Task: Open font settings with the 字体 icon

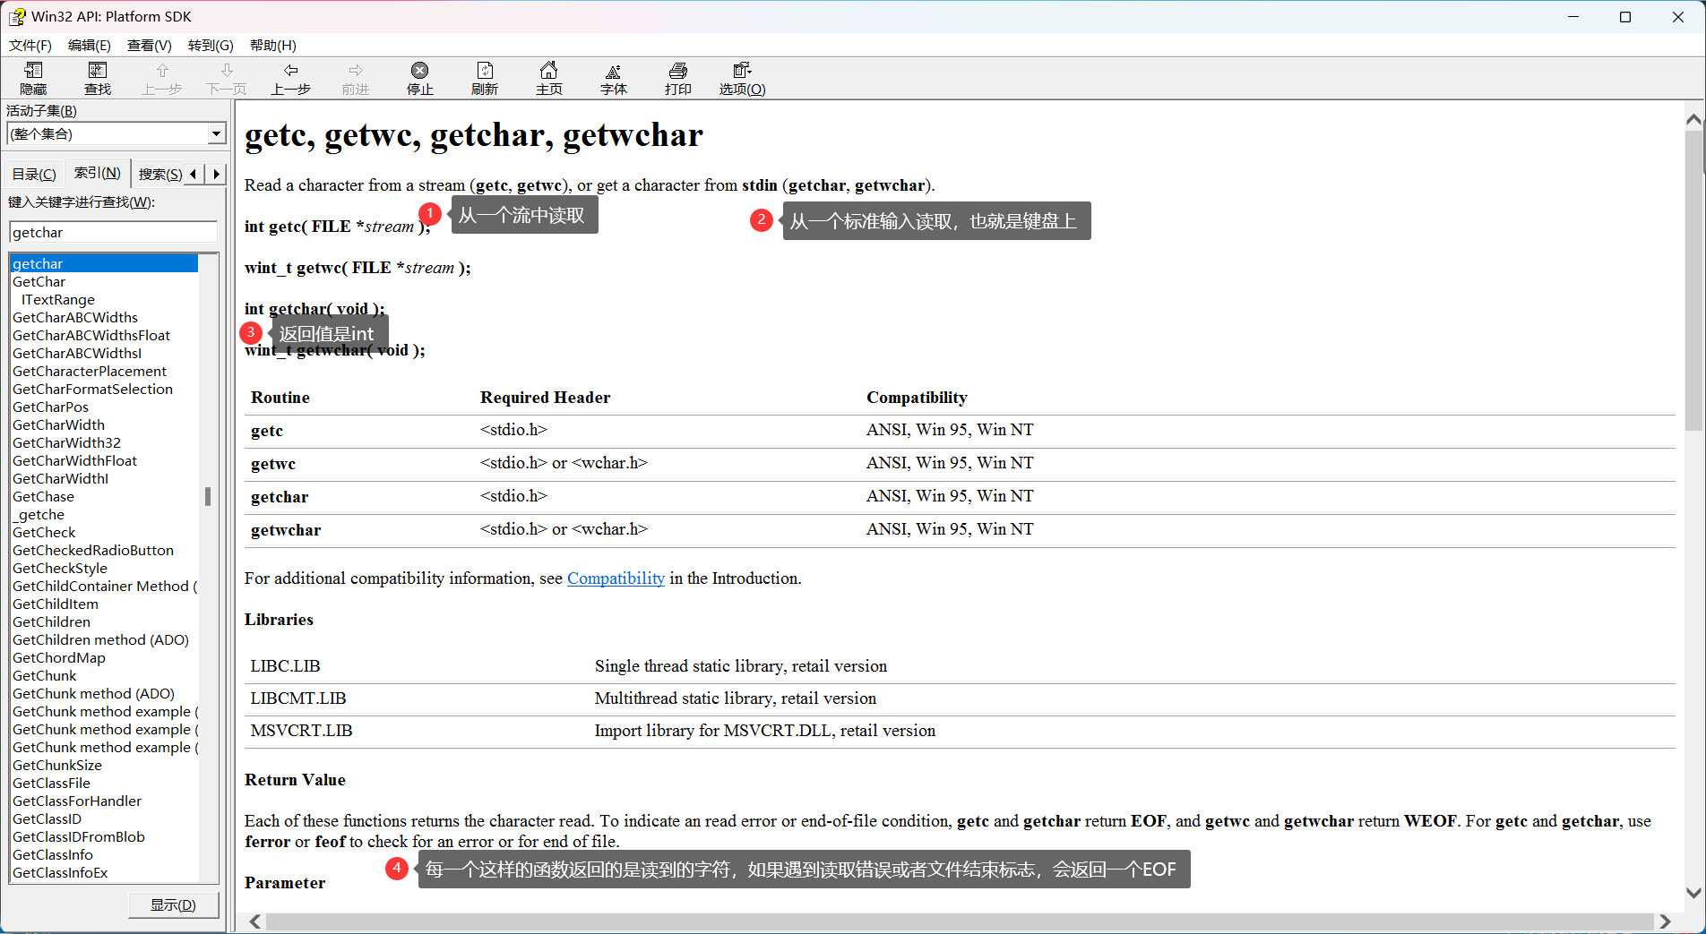Action: (613, 78)
